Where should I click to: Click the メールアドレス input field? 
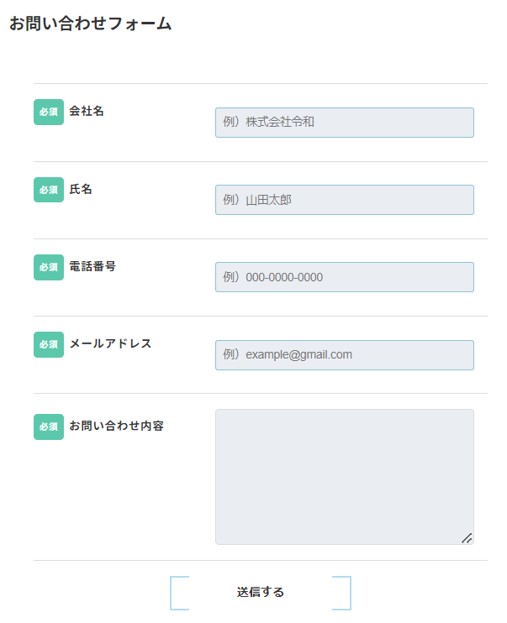tap(344, 354)
